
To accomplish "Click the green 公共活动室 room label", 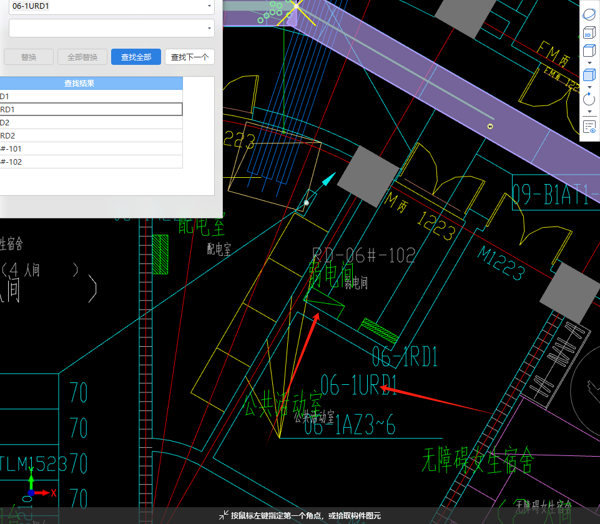I will point(283,404).
